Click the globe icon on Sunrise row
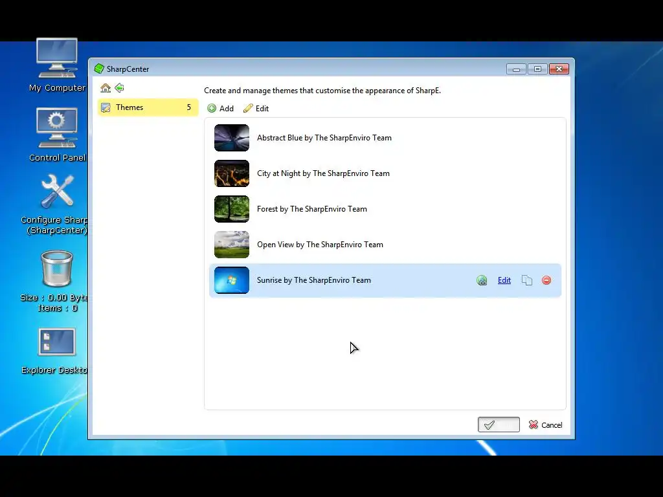Screen dimensions: 663x497 click(482, 280)
